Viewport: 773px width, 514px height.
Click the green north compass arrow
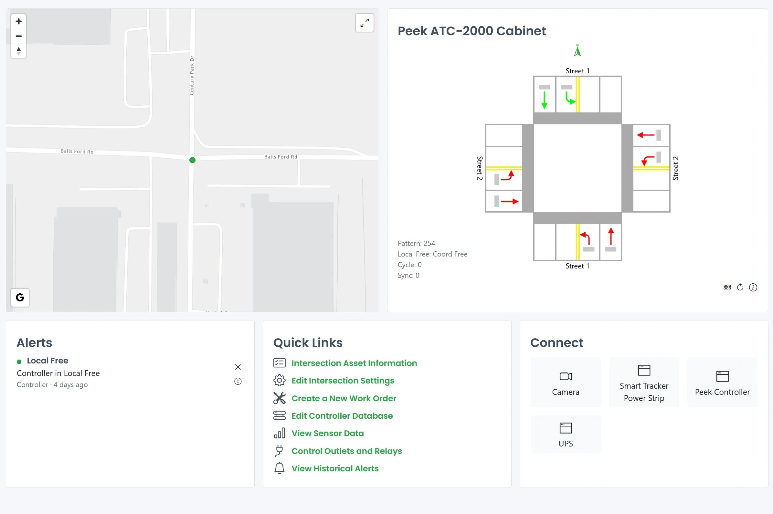tap(577, 50)
